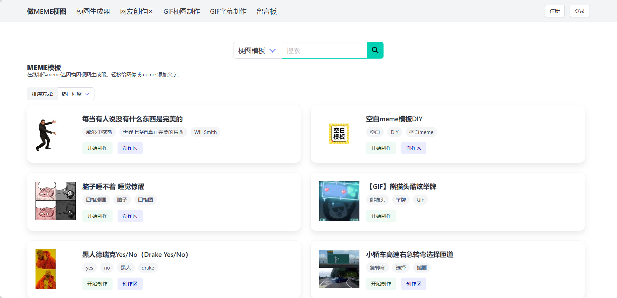Open the 网友创作区 navigation item
The image size is (617, 298).
[137, 11]
